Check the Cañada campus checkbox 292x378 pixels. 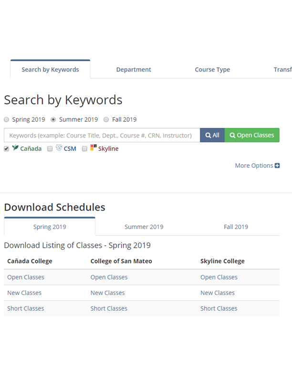pyautogui.click(x=7, y=149)
